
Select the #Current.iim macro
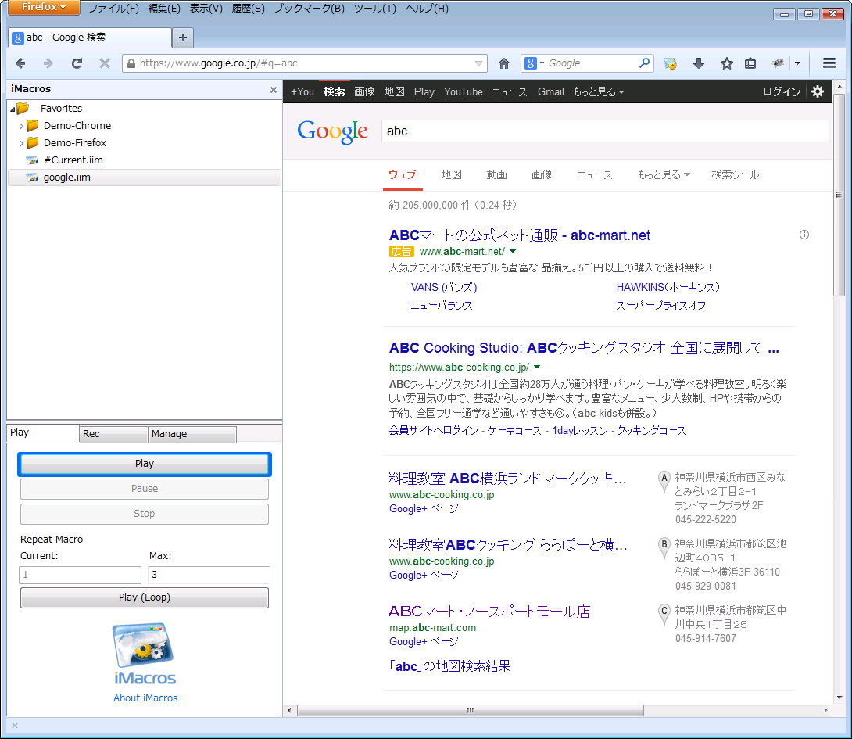144,160
